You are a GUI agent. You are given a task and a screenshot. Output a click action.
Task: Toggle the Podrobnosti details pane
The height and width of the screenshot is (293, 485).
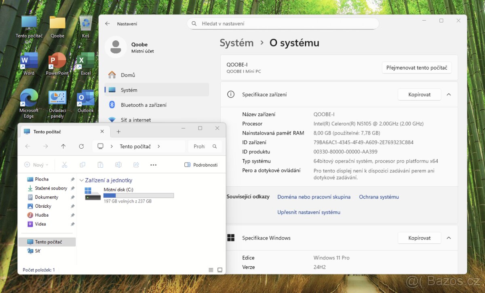pyautogui.click(x=201, y=165)
